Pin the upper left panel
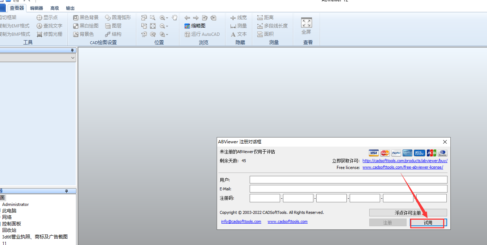This screenshot has height=245, width=487. point(72,50)
